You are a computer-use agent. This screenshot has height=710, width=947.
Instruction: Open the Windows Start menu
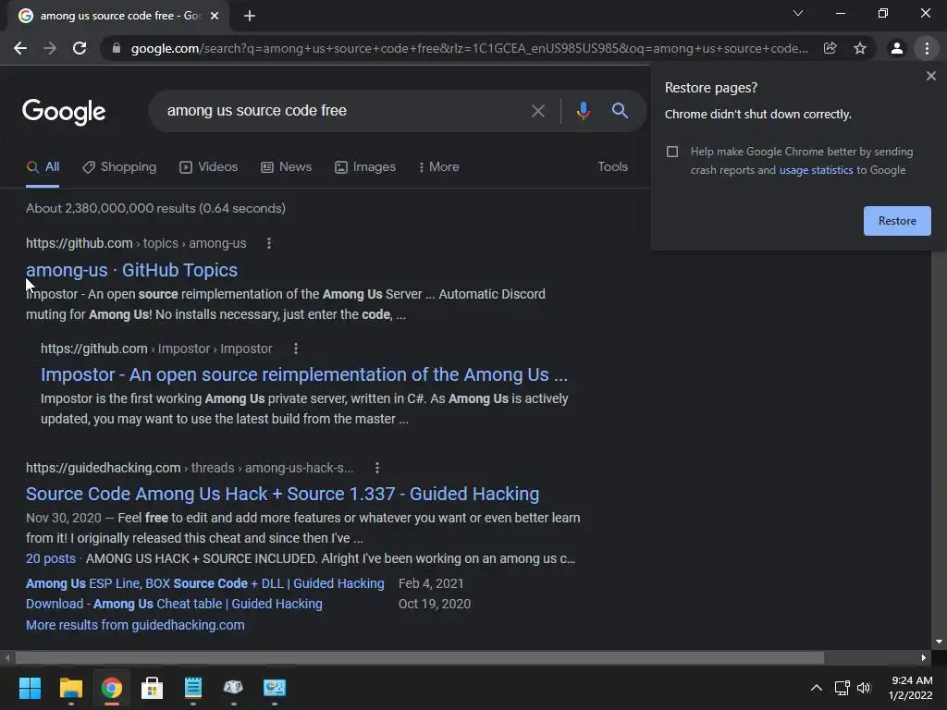click(x=30, y=688)
